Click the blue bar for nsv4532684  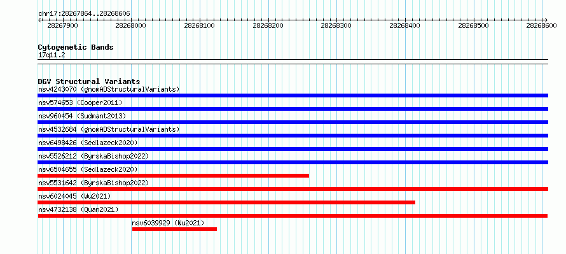pyautogui.click(x=293, y=136)
